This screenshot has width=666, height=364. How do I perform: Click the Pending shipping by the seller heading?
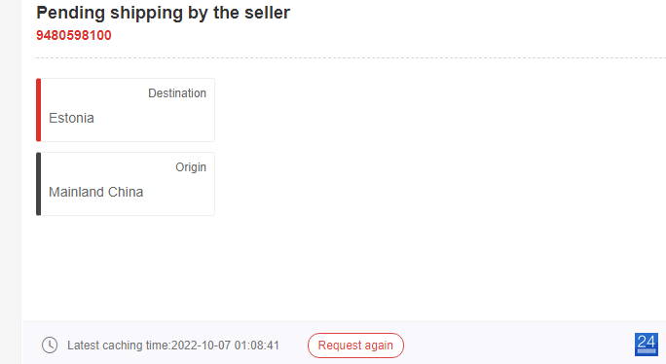(164, 13)
